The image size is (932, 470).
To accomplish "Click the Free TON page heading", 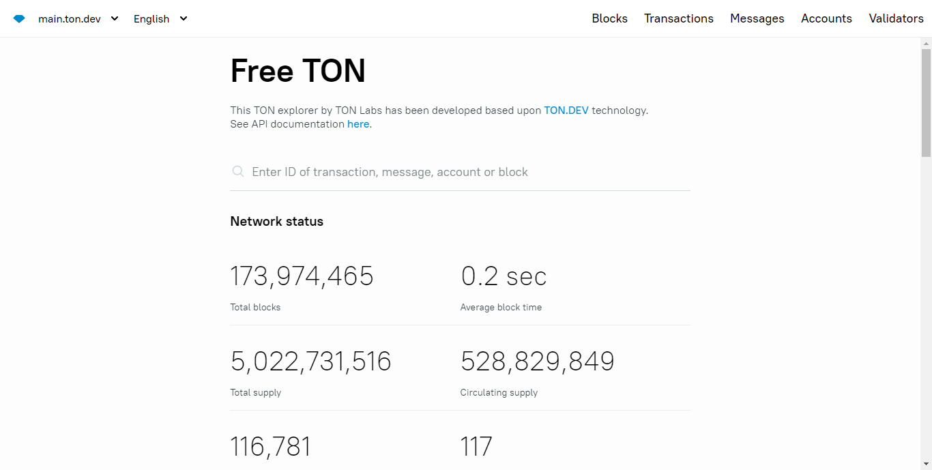I will click(297, 71).
